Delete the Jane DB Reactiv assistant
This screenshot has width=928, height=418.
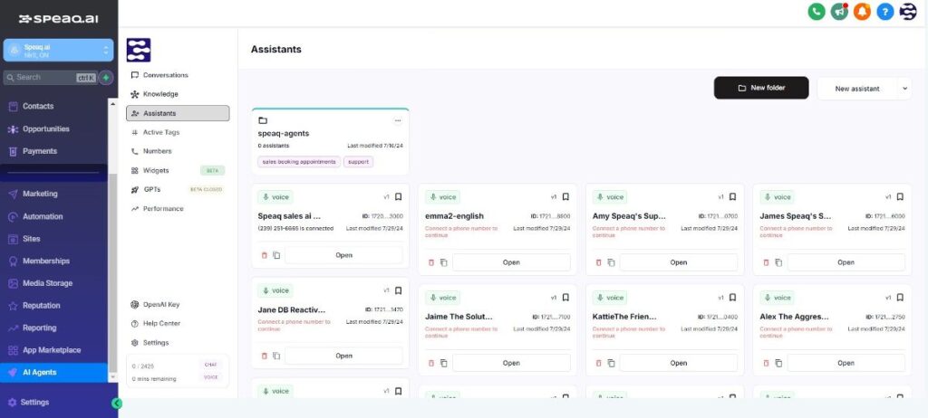coord(265,356)
